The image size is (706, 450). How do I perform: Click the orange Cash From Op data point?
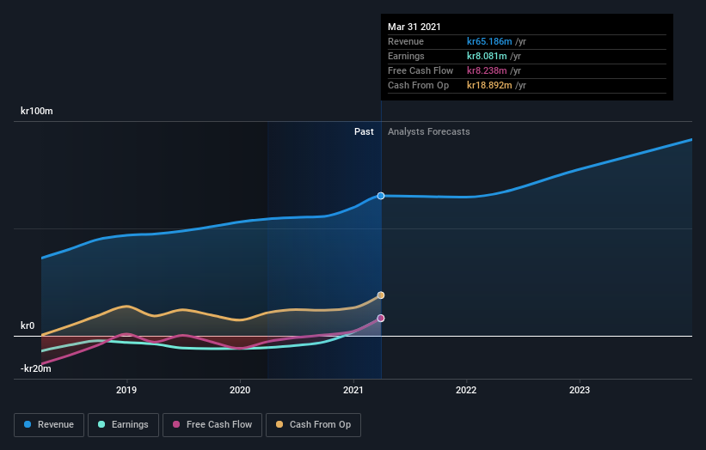coord(381,295)
